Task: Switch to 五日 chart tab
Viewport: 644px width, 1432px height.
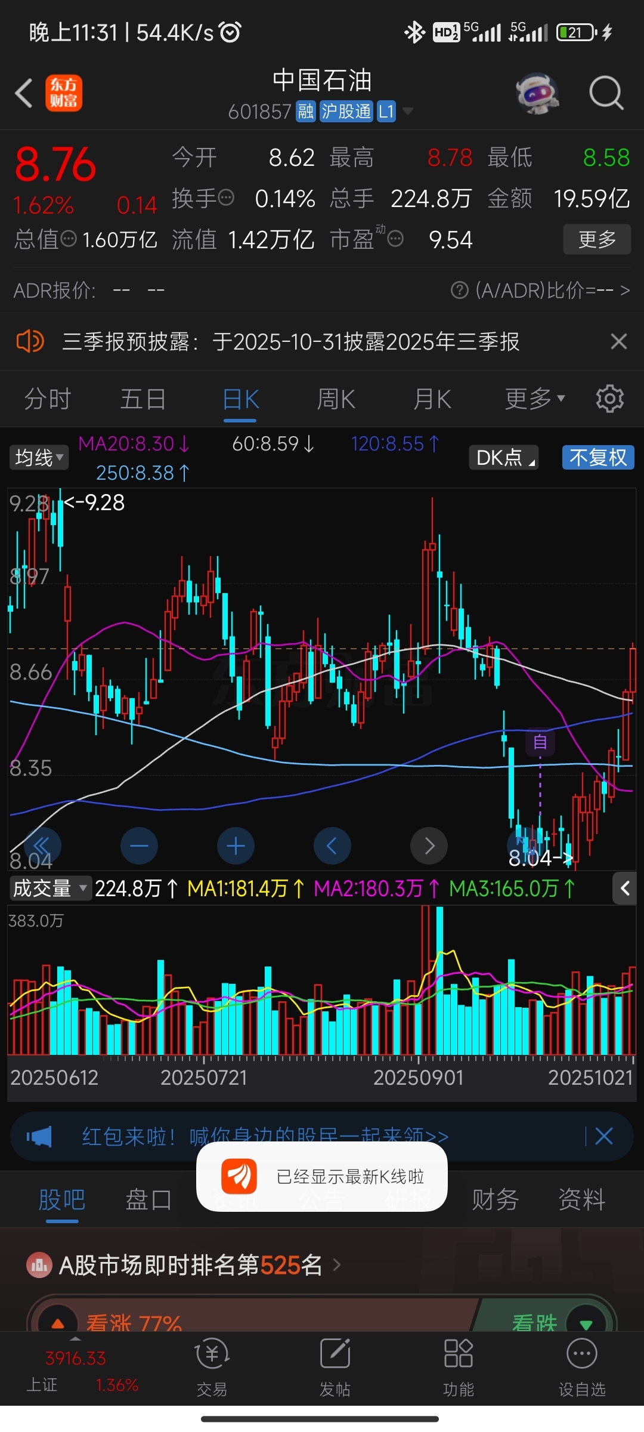Action: (x=143, y=399)
